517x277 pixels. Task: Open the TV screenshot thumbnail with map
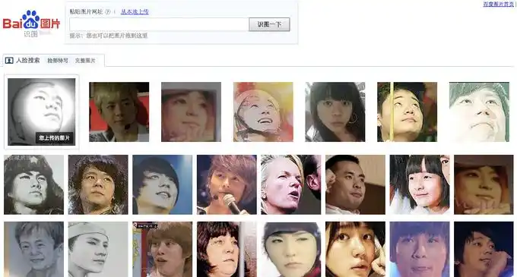point(162,249)
